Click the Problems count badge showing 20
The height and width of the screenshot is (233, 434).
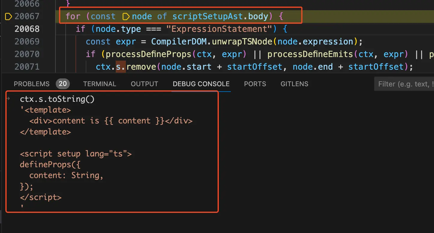coord(63,84)
